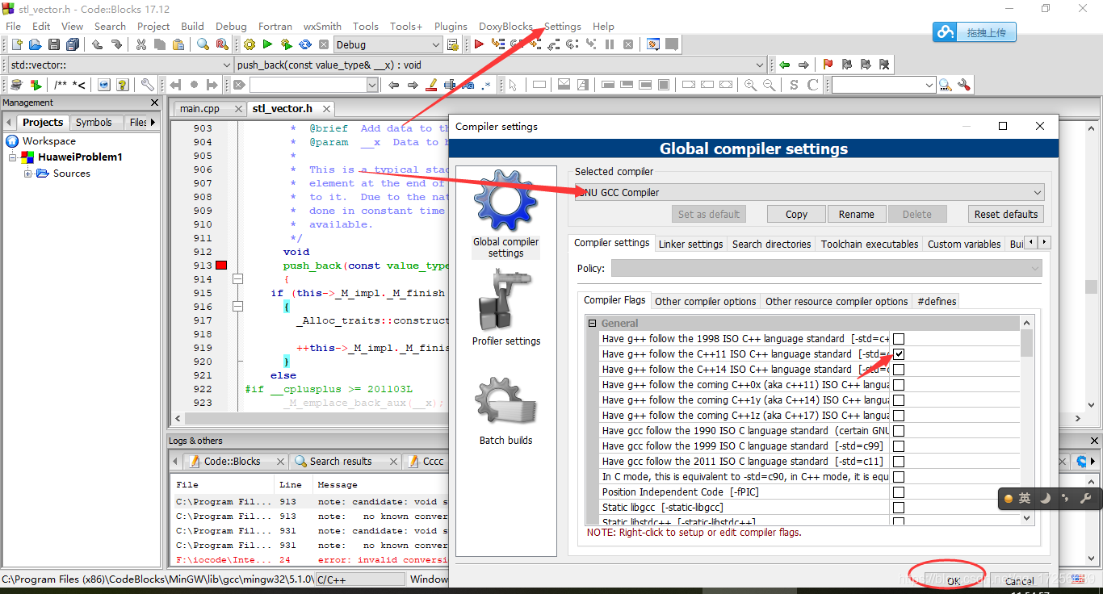Click the DoxyBlocks block comment /** icon
The width and height of the screenshot is (1103, 594).
click(x=61, y=85)
